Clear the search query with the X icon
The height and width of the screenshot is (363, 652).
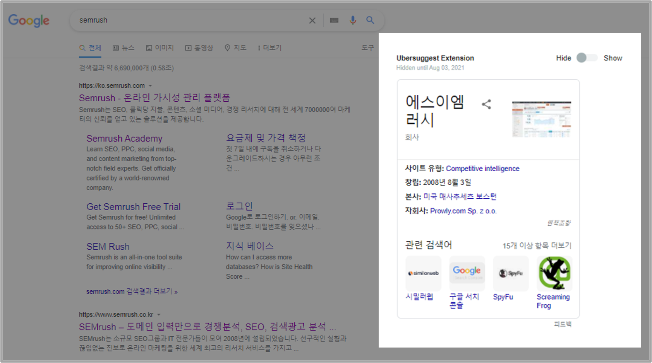pyautogui.click(x=312, y=20)
